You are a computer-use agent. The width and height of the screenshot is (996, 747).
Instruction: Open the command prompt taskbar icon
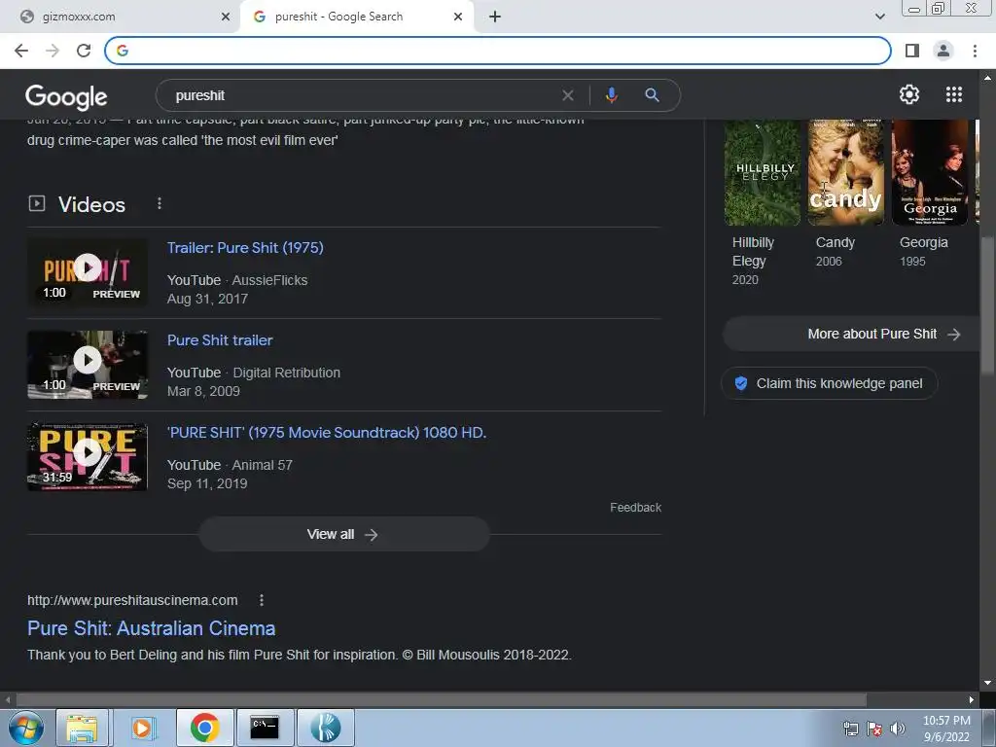(265, 728)
